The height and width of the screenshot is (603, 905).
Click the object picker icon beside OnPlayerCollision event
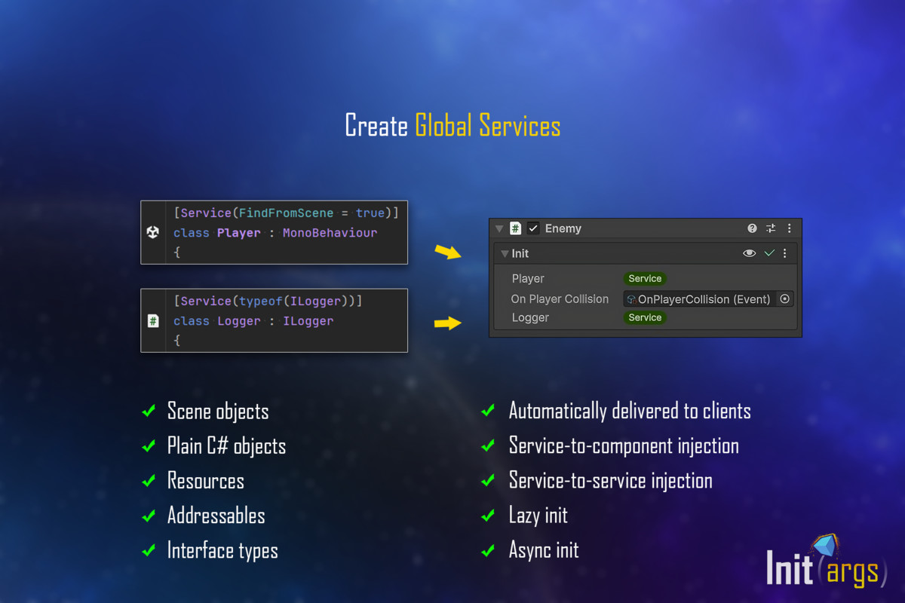[784, 299]
